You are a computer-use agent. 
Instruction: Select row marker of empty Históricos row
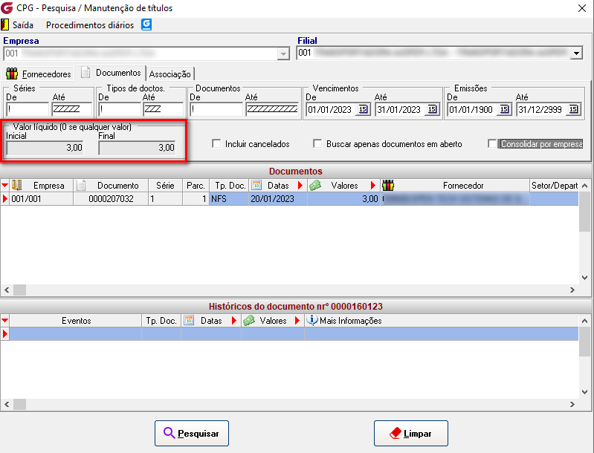(x=5, y=333)
